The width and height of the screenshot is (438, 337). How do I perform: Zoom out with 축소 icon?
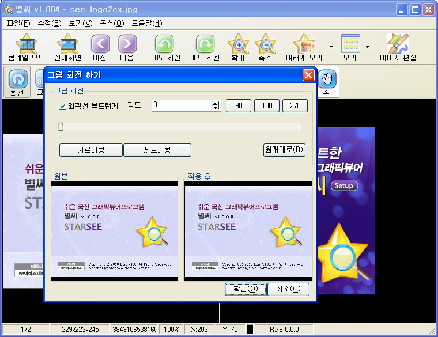click(x=265, y=47)
